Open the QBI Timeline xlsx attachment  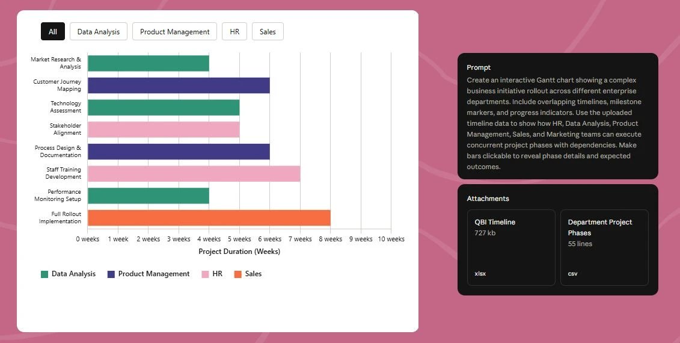511,247
